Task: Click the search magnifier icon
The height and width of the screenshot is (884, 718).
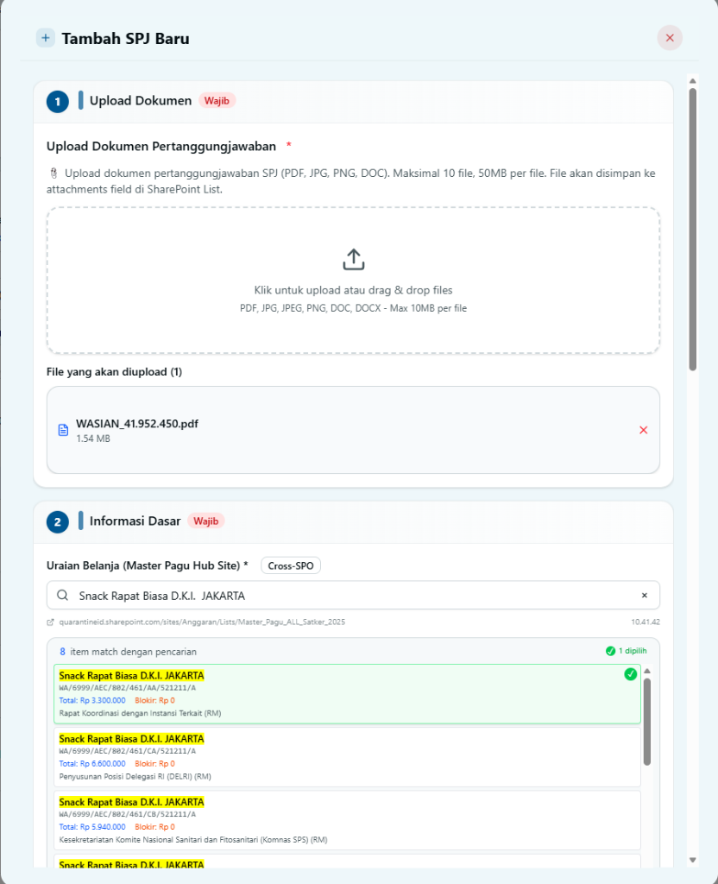Action: [x=62, y=595]
